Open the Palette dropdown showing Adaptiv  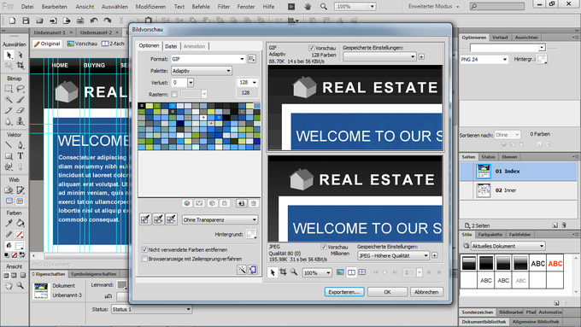[202, 71]
